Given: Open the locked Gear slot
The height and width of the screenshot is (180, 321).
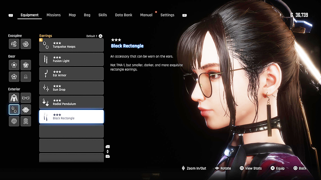Looking at the screenshot, I should click(26, 77).
